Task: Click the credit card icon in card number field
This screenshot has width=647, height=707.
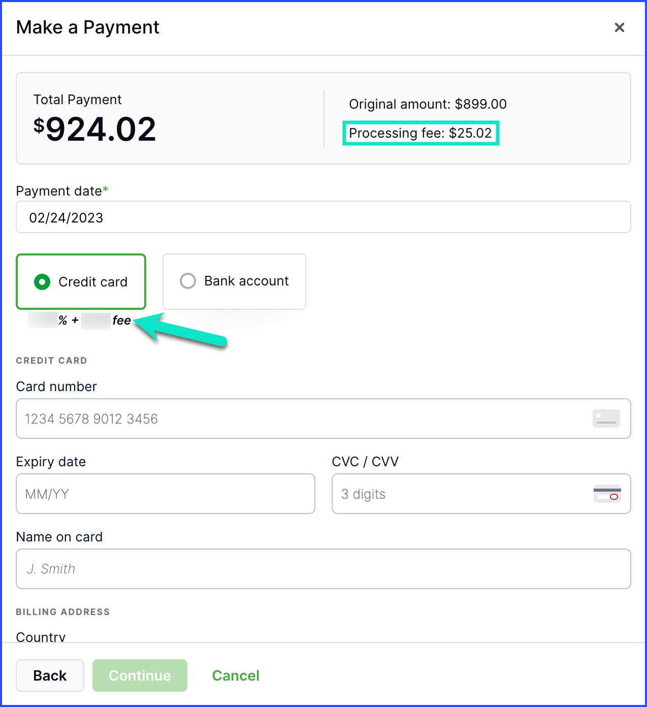Action: point(606,418)
